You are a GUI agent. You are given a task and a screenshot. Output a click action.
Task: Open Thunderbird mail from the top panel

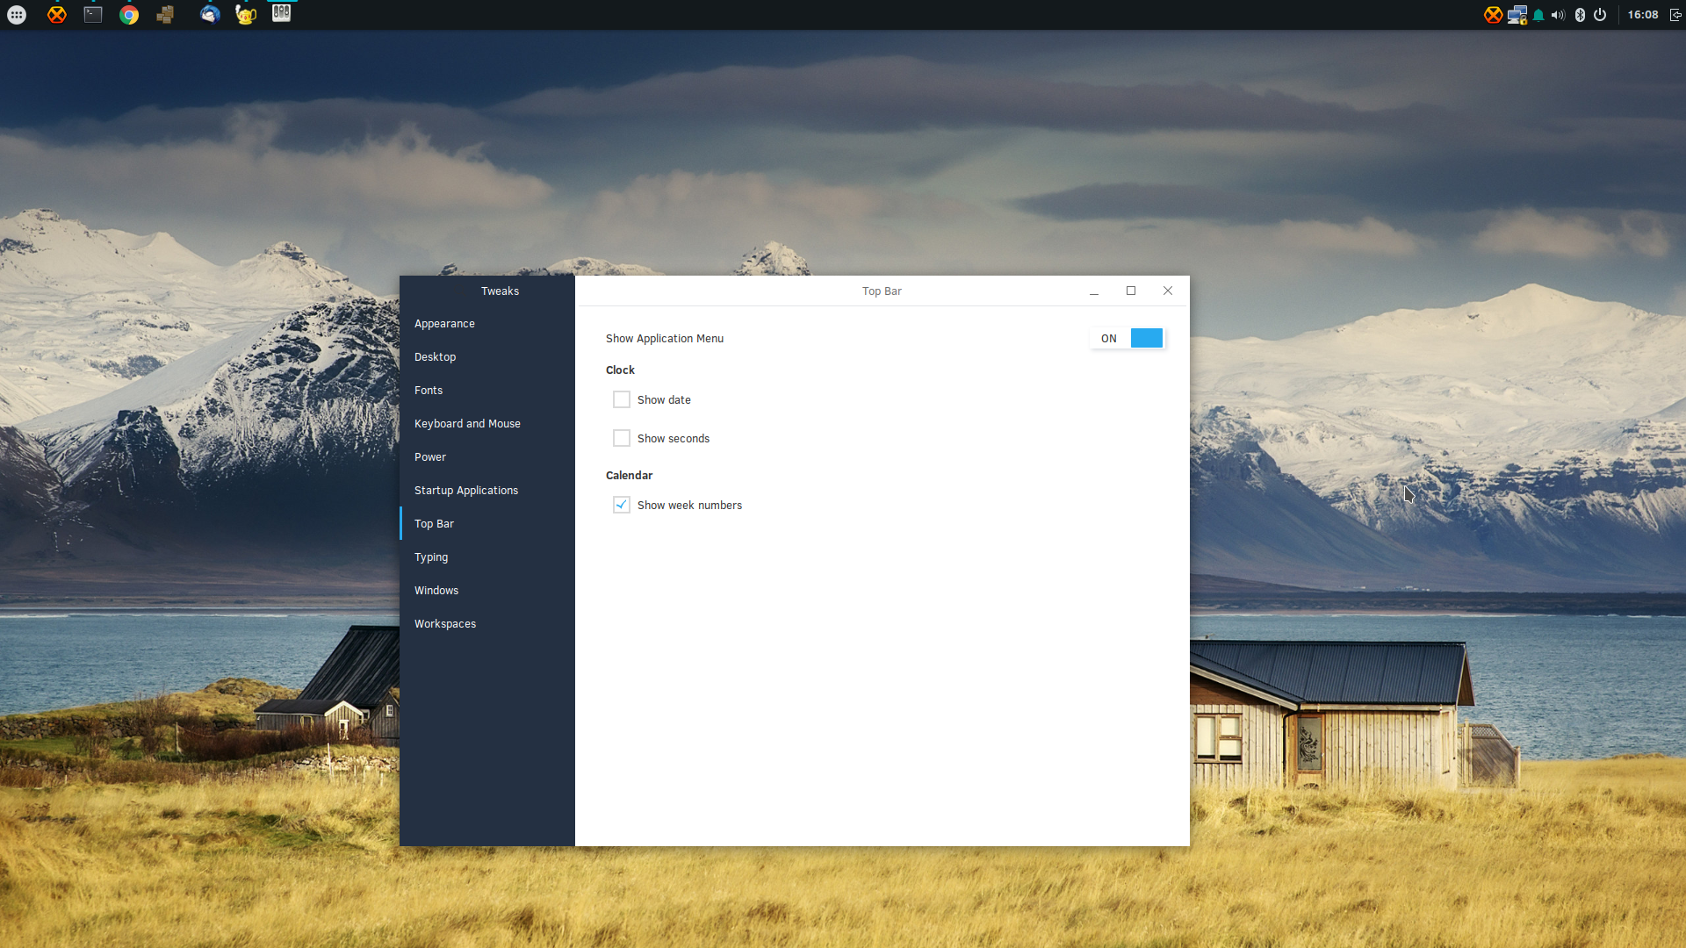(x=209, y=15)
